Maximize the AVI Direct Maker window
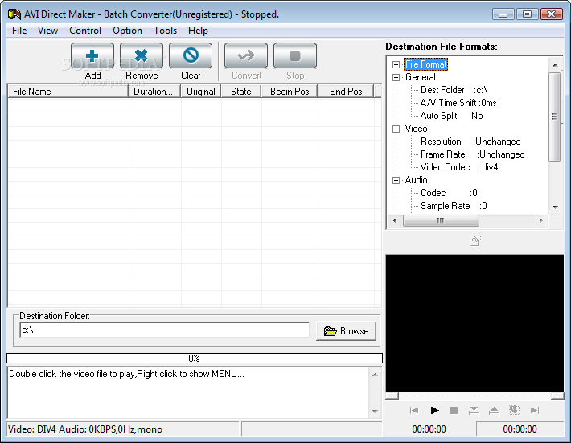The width and height of the screenshot is (571, 443). coord(527,14)
